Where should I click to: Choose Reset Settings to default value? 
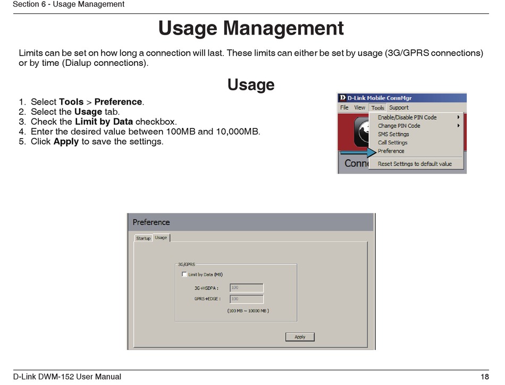(x=416, y=164)
